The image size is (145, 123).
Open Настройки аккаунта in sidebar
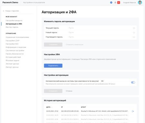[14, 20]
